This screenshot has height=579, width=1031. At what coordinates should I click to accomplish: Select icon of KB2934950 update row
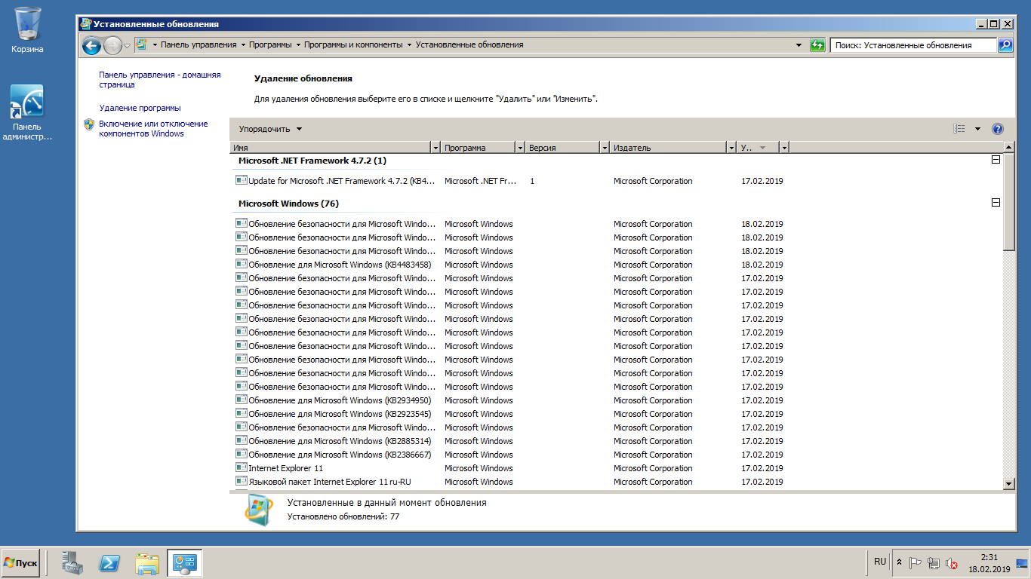pyautogui.click(x=242, y=400)
